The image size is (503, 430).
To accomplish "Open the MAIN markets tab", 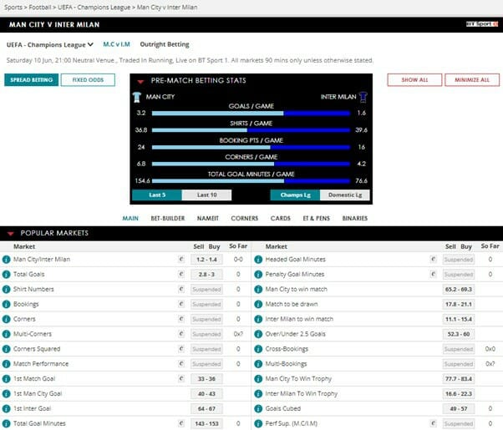I will pos(130,219).
